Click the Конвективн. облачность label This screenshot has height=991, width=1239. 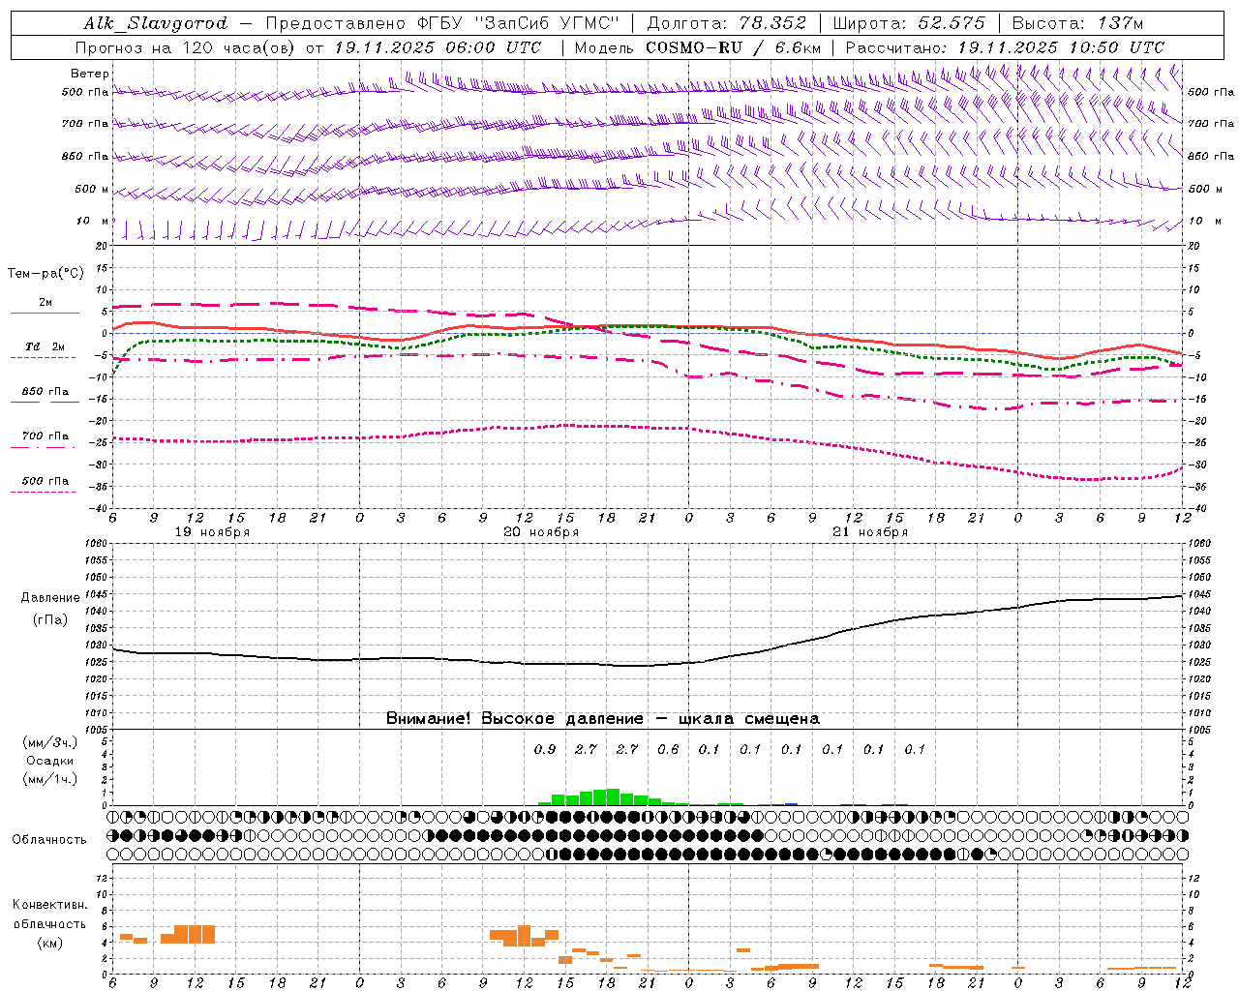pos(49,924)
